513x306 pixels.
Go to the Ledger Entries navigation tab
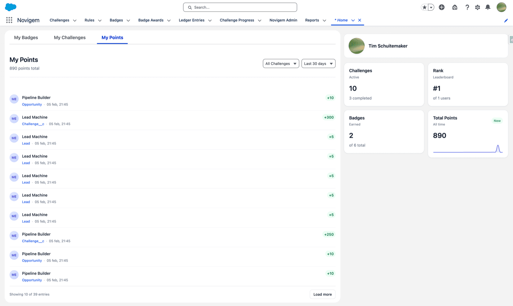click(x=192, y=20)
